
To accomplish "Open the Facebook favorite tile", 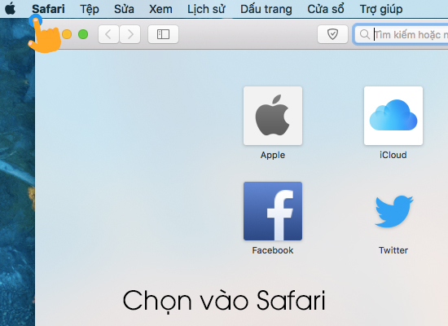I will pyautogui.click(x=273, y=211).
